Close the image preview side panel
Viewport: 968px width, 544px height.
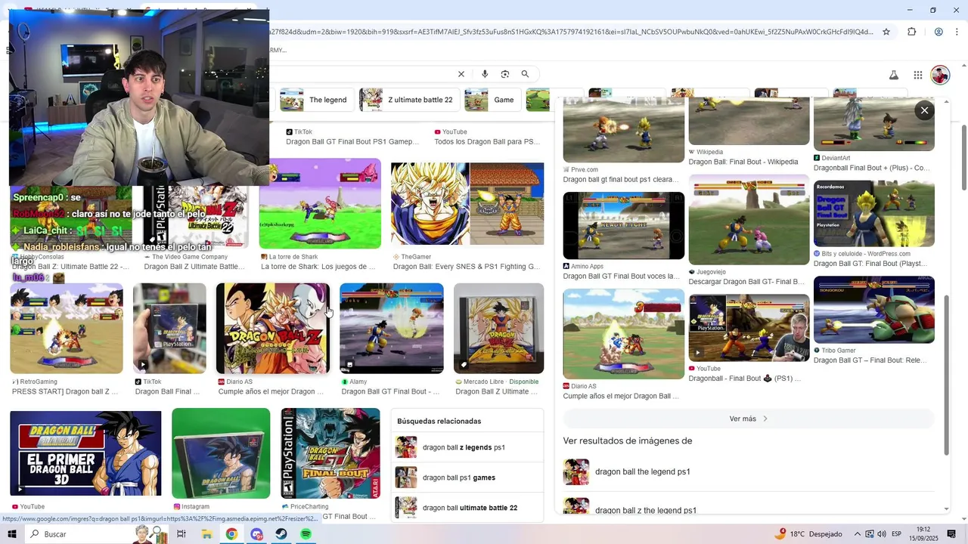click(924, 110)
